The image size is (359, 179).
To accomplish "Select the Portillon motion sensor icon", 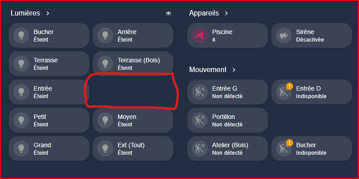I will pos(200,120).
